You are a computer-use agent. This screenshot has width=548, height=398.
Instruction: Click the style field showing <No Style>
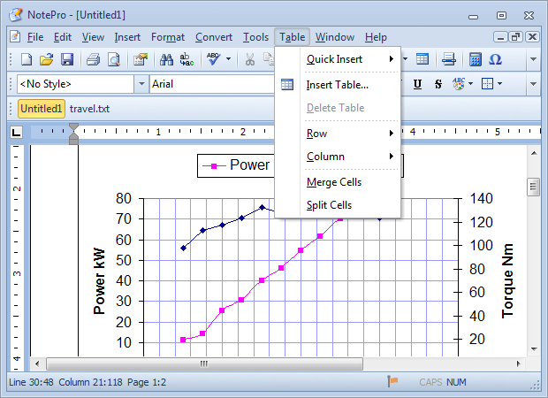[75, 84]
